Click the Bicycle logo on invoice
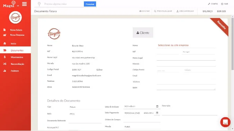The height and width of the screenshot is (131, 234). point(54,34)
